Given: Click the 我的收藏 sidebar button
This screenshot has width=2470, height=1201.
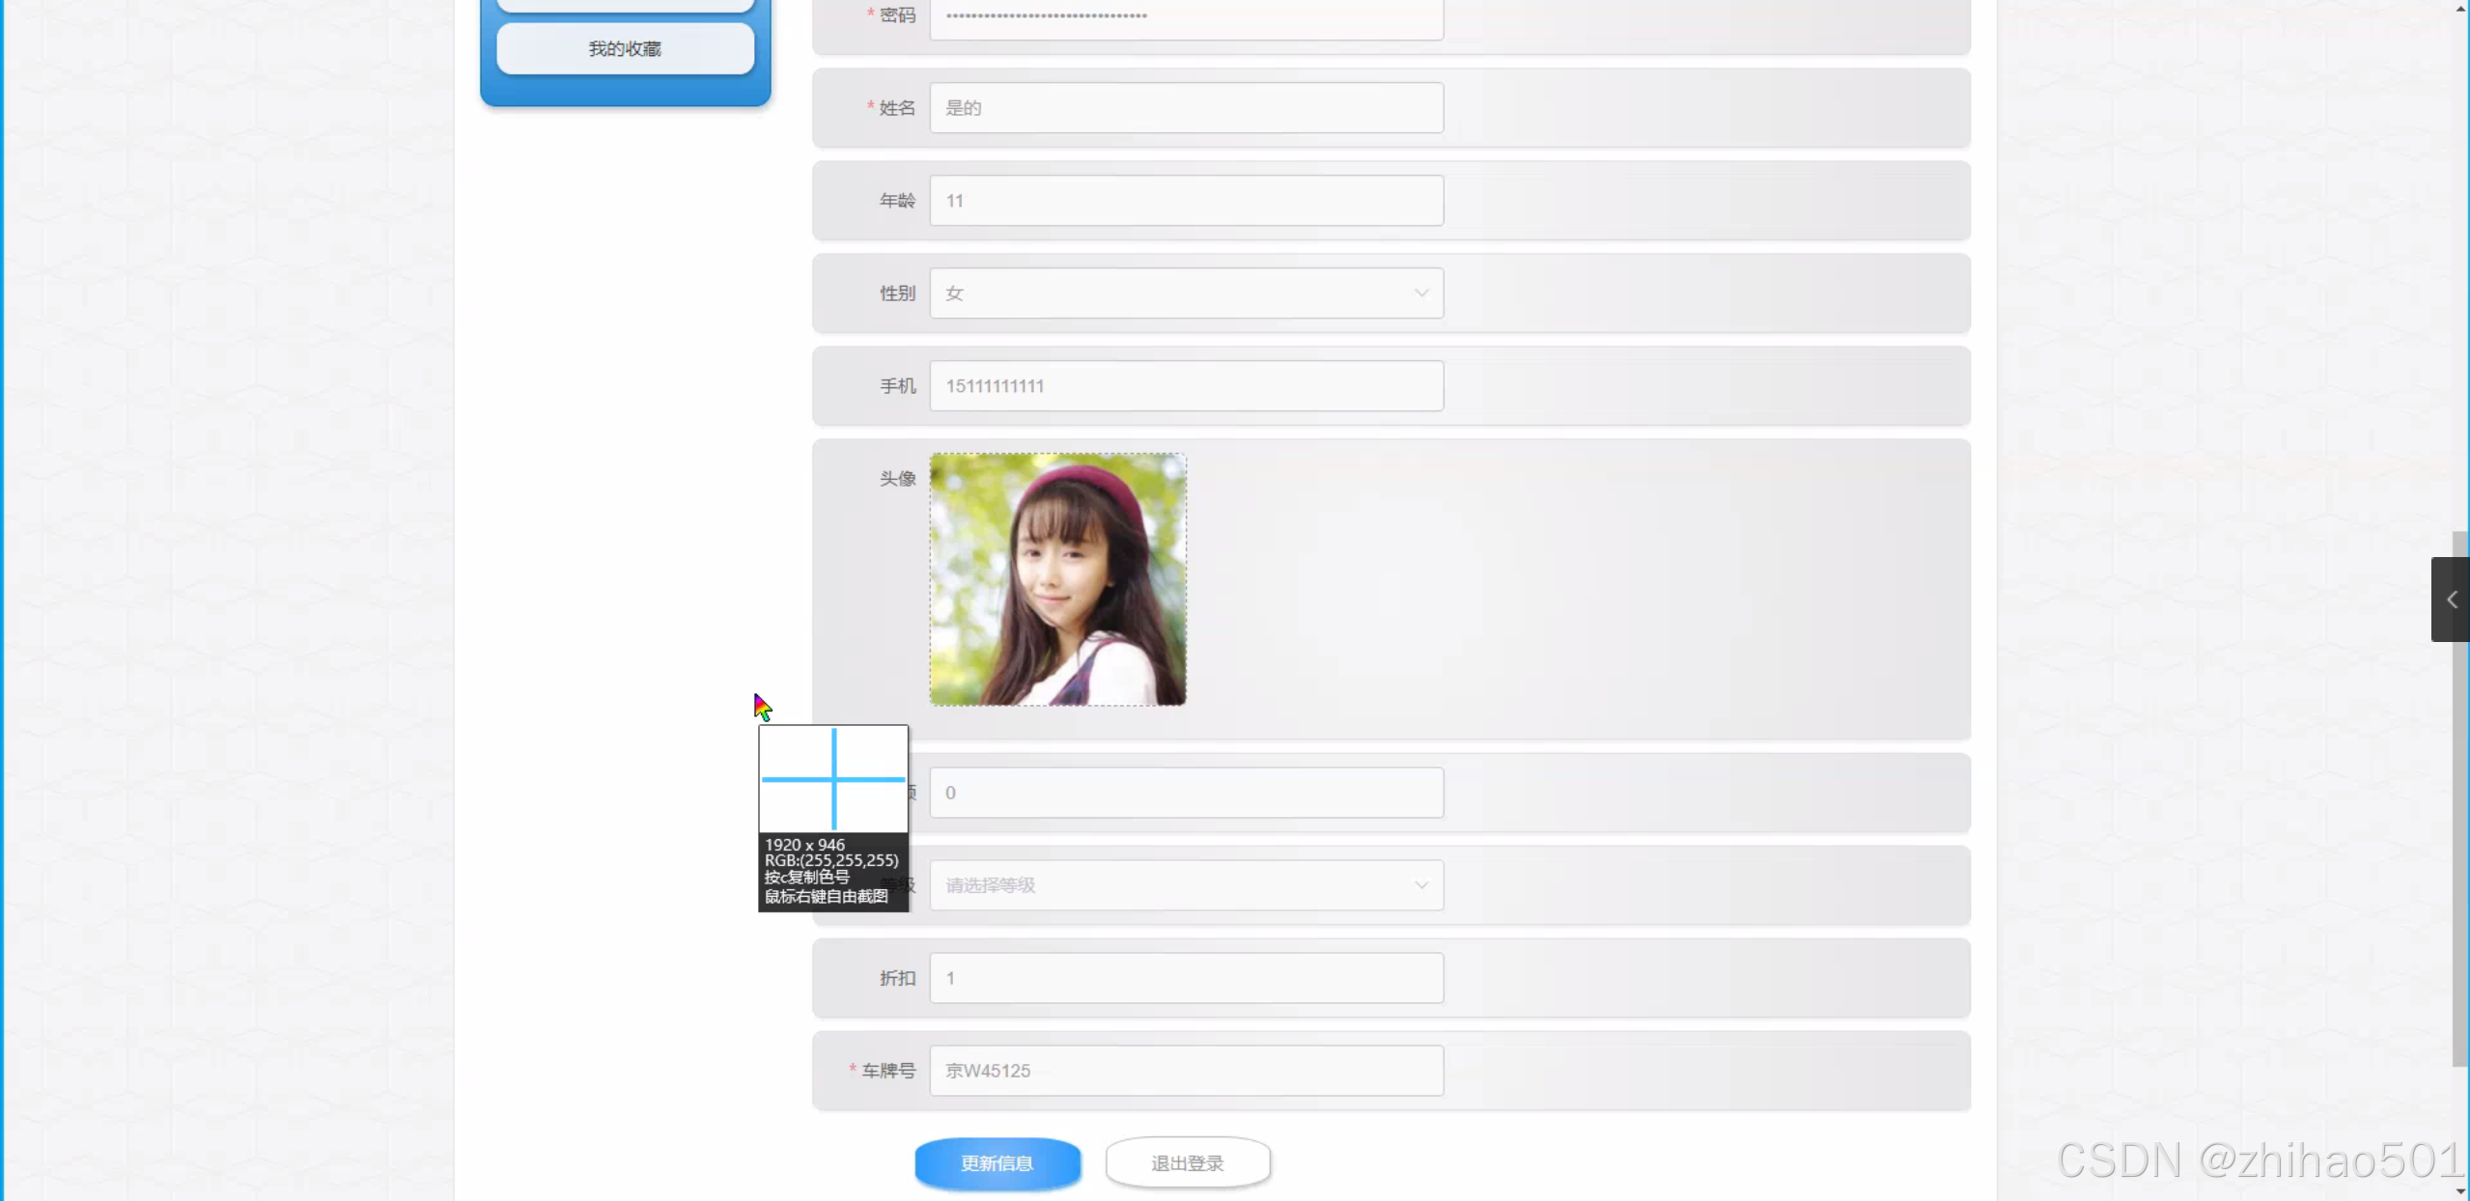Looking at the screenshot, I should 625,48.
